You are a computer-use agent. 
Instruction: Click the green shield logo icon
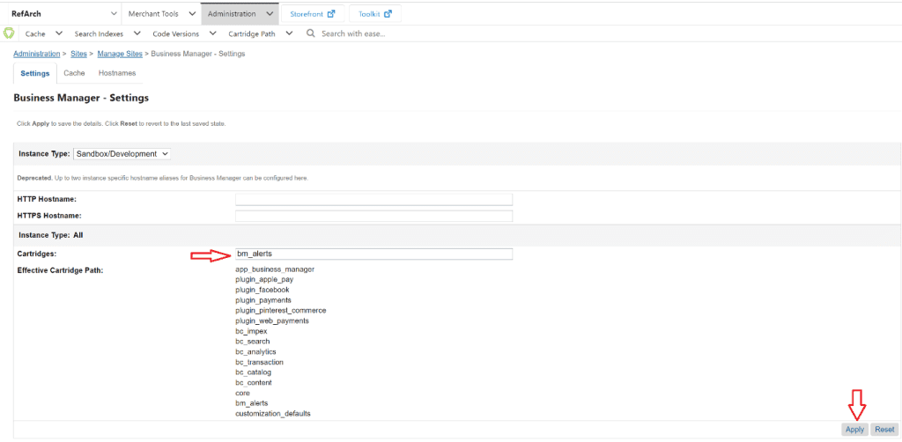[9, 33]
